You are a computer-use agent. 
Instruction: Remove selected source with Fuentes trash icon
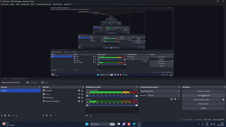[47, 115]
